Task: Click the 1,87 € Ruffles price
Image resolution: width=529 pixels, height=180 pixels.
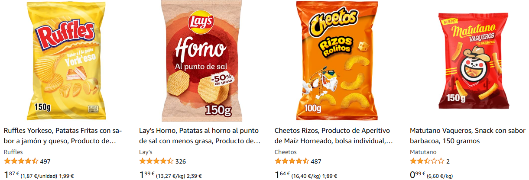Action: pos(11,175)
